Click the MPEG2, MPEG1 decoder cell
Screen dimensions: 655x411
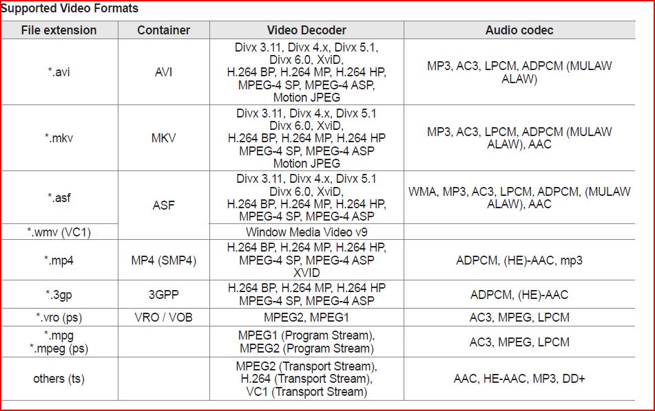coord(306,318)
